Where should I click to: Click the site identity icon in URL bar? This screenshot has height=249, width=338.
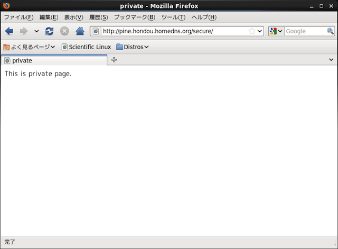coord(96,31)
